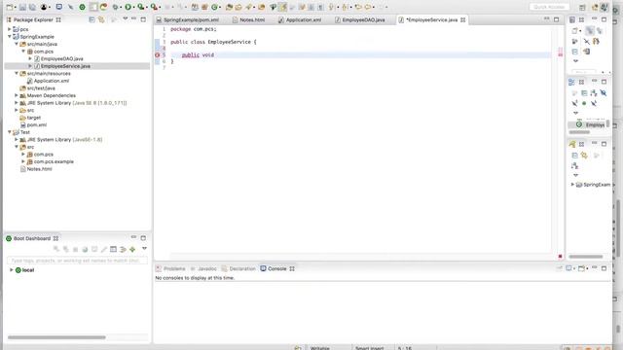This screenshot has width=623, height=350.
Task: Click the Debug bug toolbar icon
Action: (115, 7)
